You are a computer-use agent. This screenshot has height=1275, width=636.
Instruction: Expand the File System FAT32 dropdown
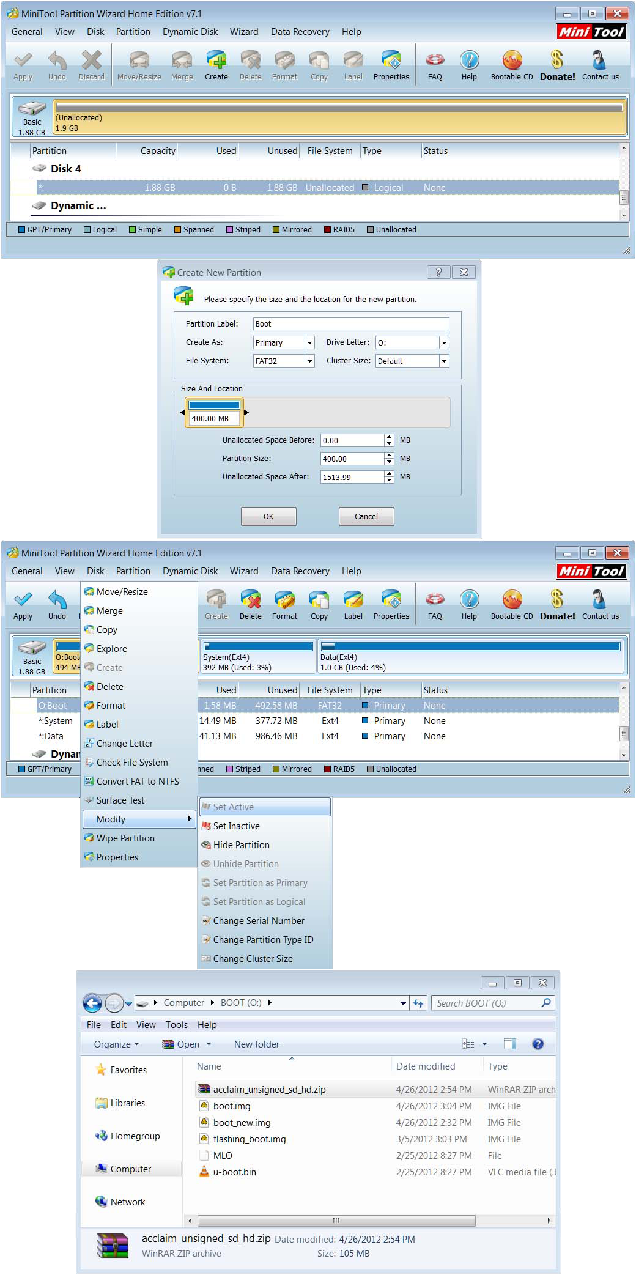pos(309,361)
